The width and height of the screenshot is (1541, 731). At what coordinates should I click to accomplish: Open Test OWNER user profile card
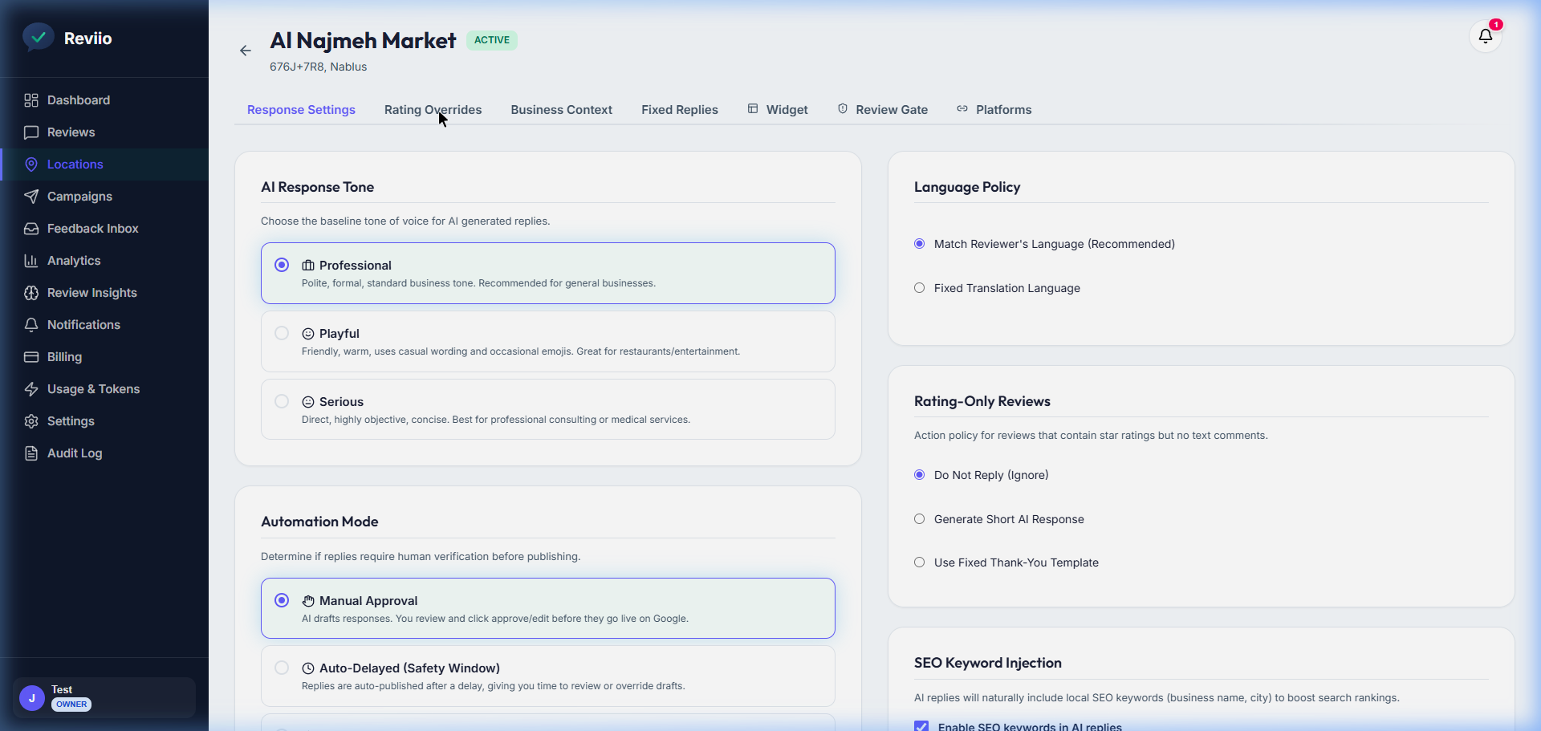pos(104,698)
